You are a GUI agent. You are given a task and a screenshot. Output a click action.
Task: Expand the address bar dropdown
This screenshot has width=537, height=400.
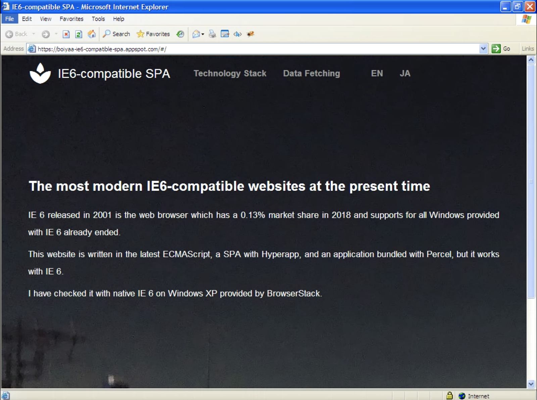pos(483,49)
